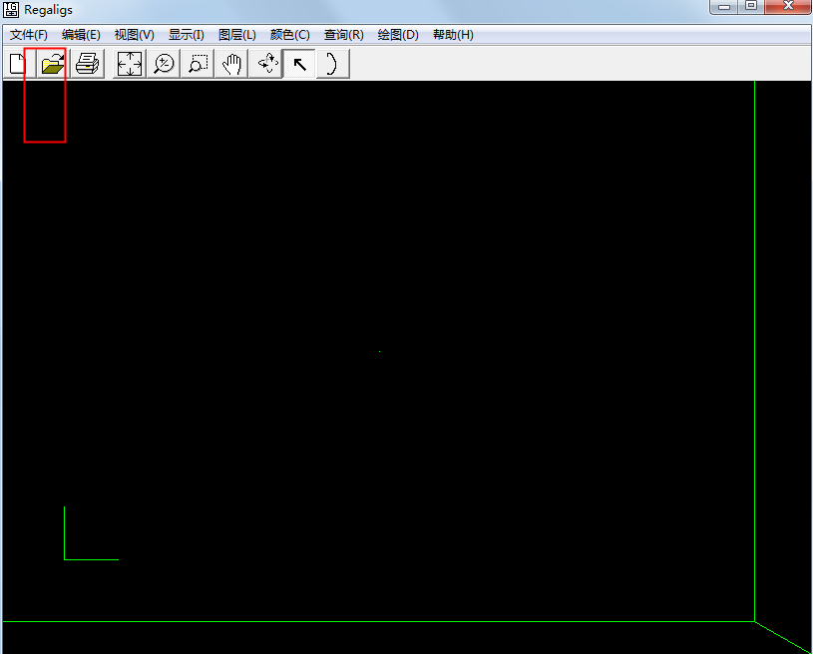Open the 视图(V) menu
The height and width of the screenshot is (654, 813).
point(135,35)
